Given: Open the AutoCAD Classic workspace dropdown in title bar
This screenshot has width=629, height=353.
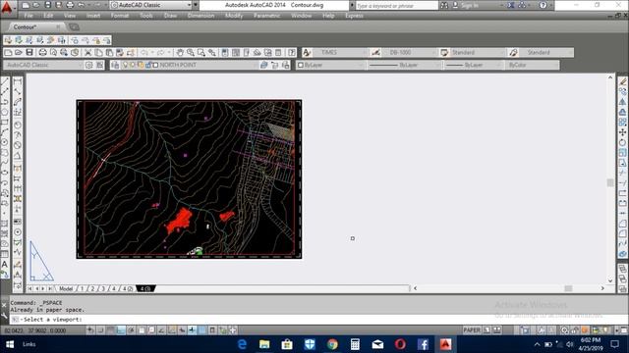Looking at the screenshot, I should (x=150, y=5).
